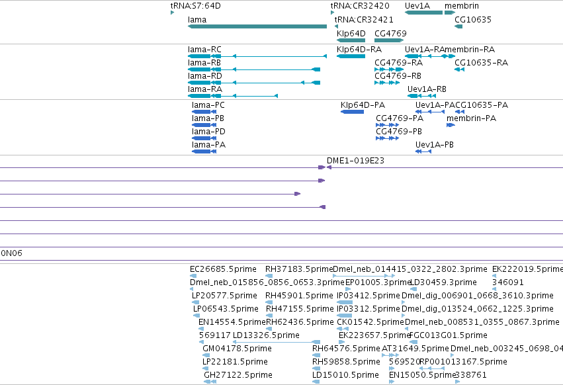Viewport: 563px width, 385px height.
Task: Click the membrin-PA protein label
Action: tap(472, 118)
